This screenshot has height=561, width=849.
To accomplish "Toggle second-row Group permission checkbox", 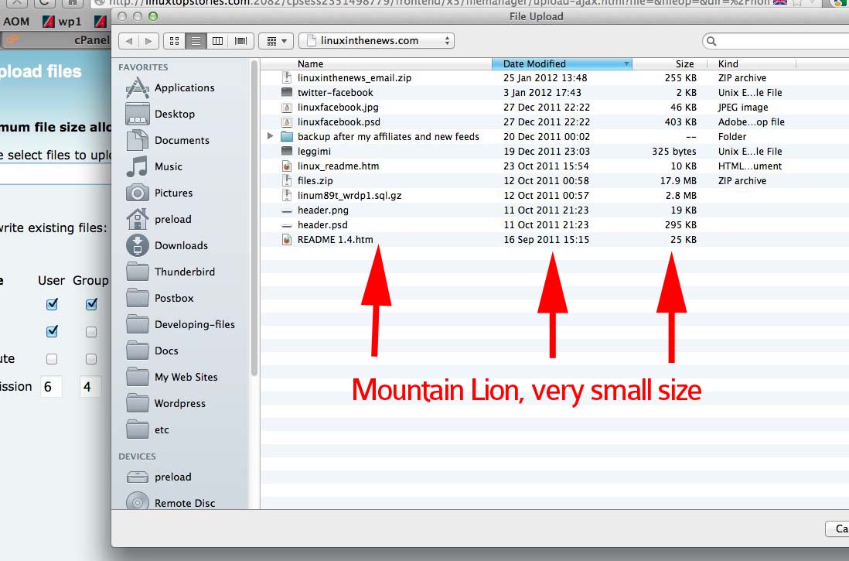I will [x=91, y=332].
